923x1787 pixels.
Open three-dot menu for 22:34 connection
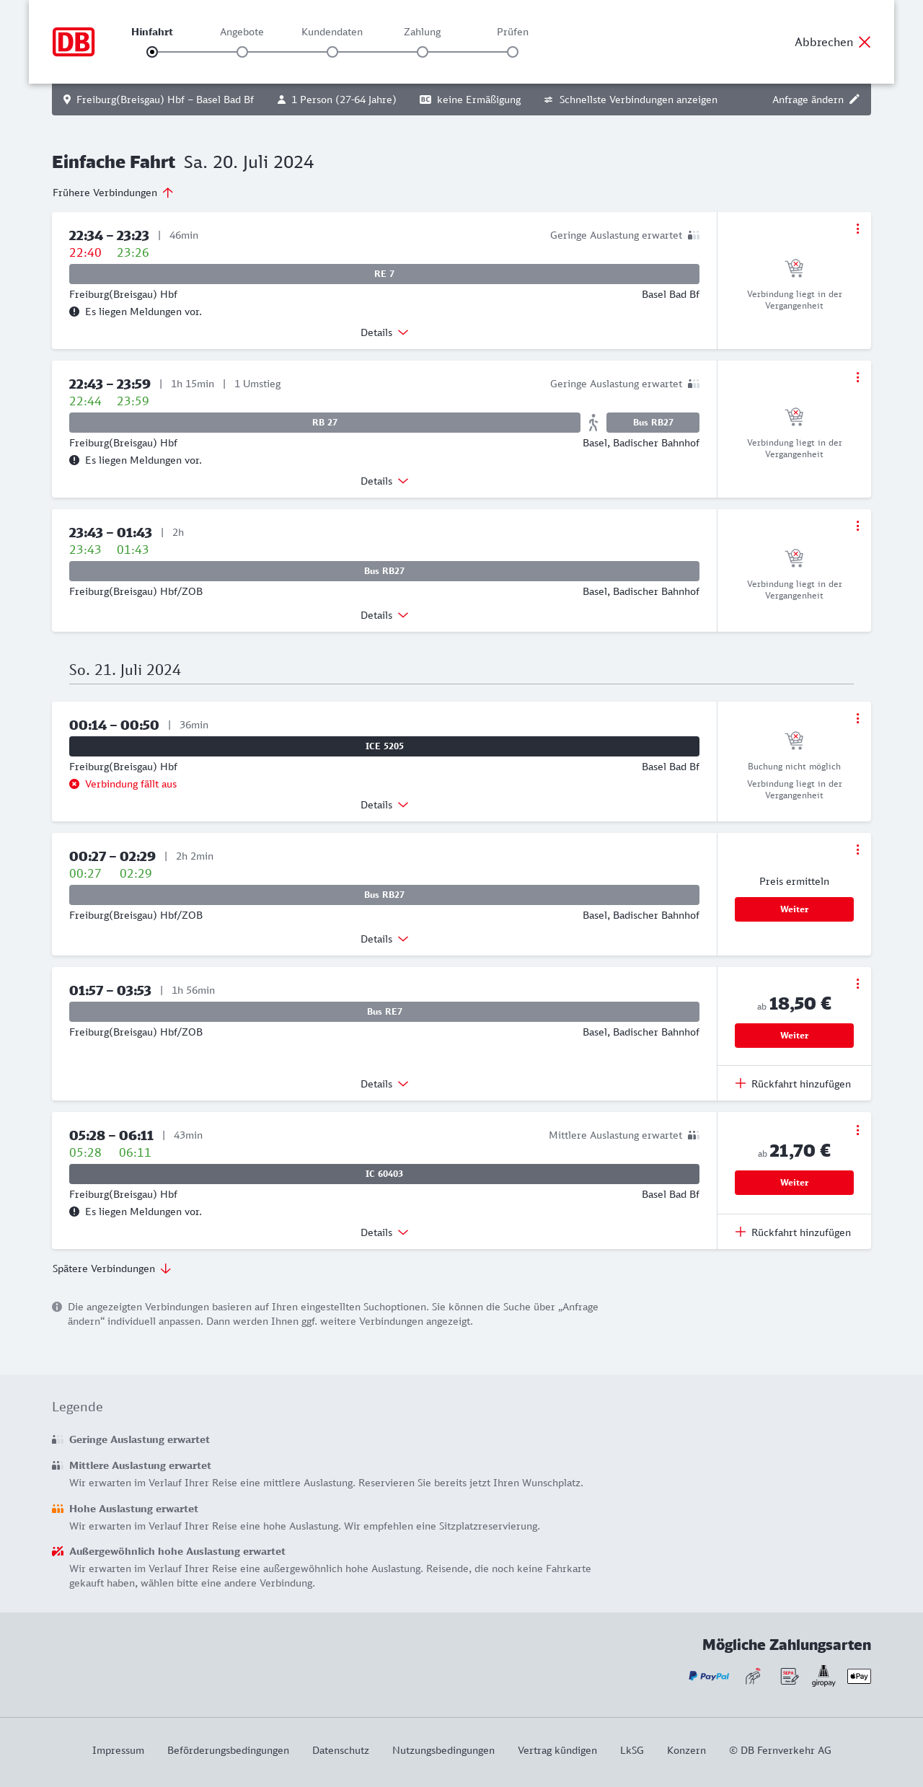(857, 229)
